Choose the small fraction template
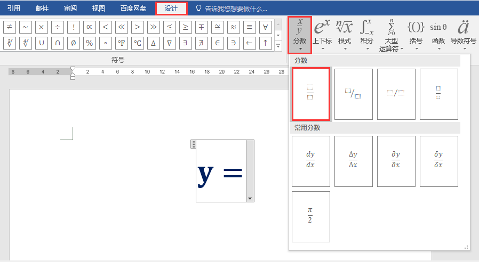Viewport: 479px width, 262px height. tap(438, 94)
